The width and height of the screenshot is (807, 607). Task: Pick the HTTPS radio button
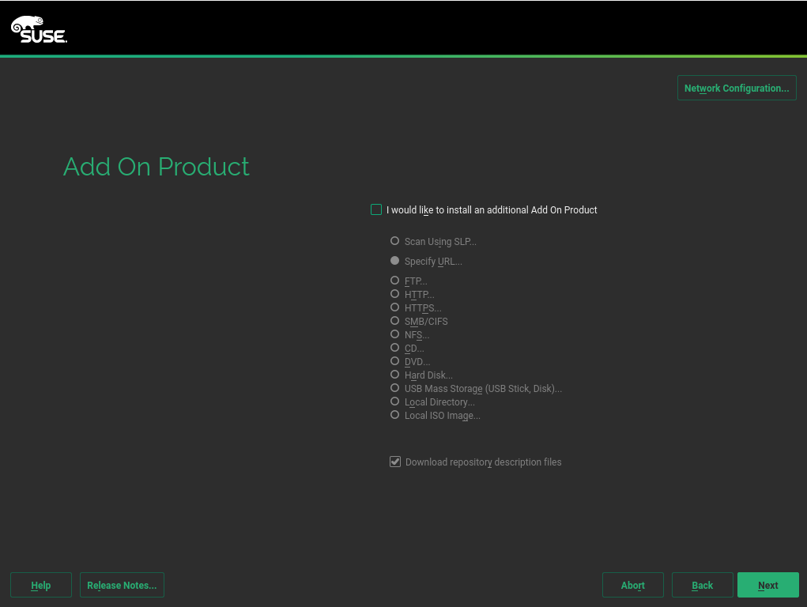tap(395, 307)
